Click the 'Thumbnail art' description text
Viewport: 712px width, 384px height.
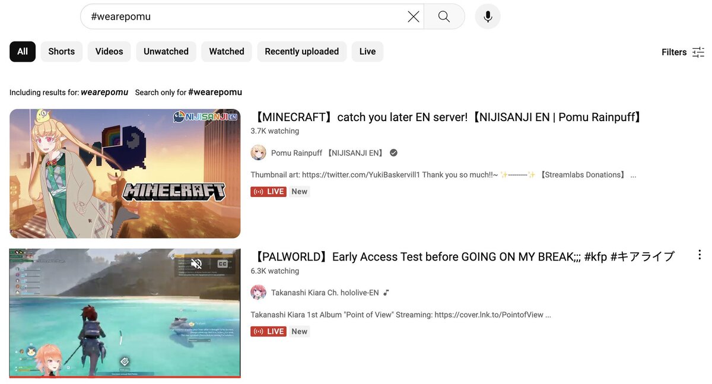(443, 175)
